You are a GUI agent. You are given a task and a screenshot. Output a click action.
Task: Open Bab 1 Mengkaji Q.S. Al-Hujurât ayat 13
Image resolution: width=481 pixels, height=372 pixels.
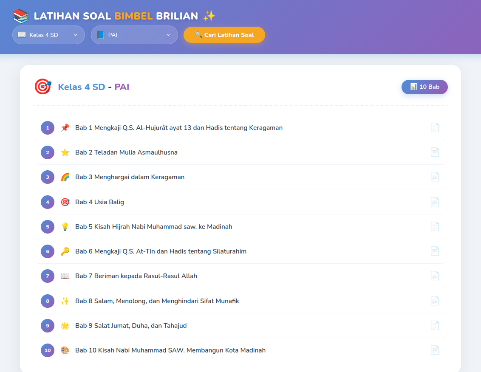pos(240,127)
